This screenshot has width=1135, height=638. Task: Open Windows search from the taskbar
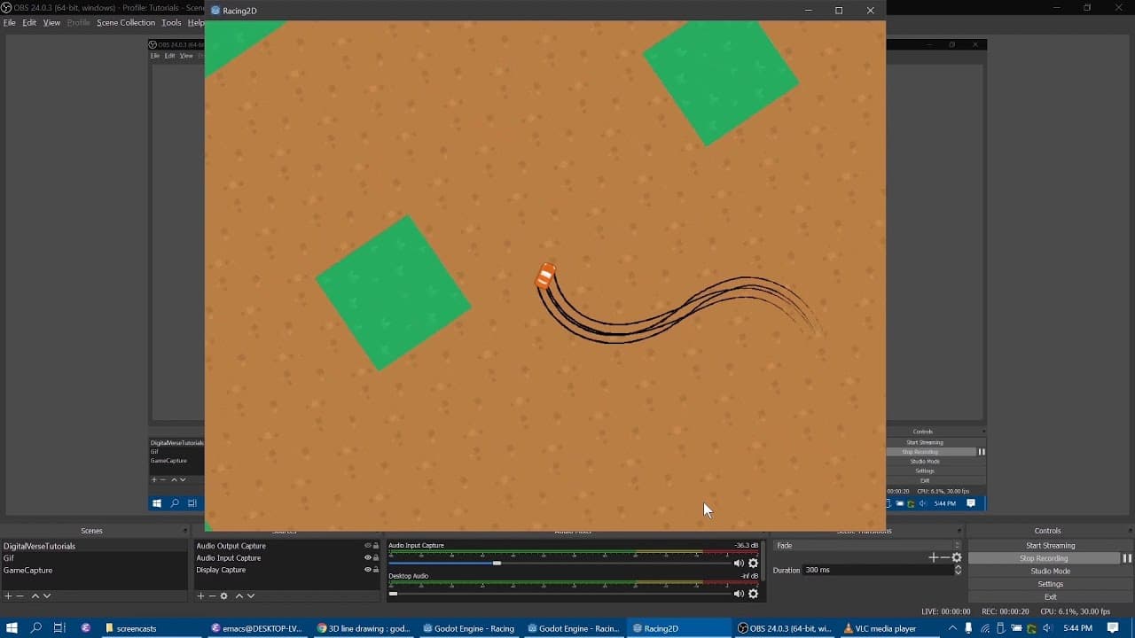tap(36, 628)
